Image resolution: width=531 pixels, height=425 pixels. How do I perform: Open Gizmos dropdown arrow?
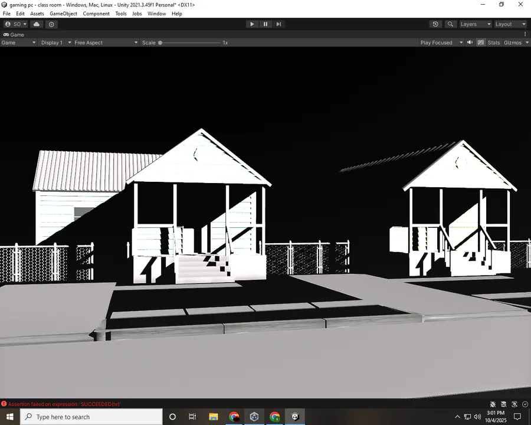(527, 42)
